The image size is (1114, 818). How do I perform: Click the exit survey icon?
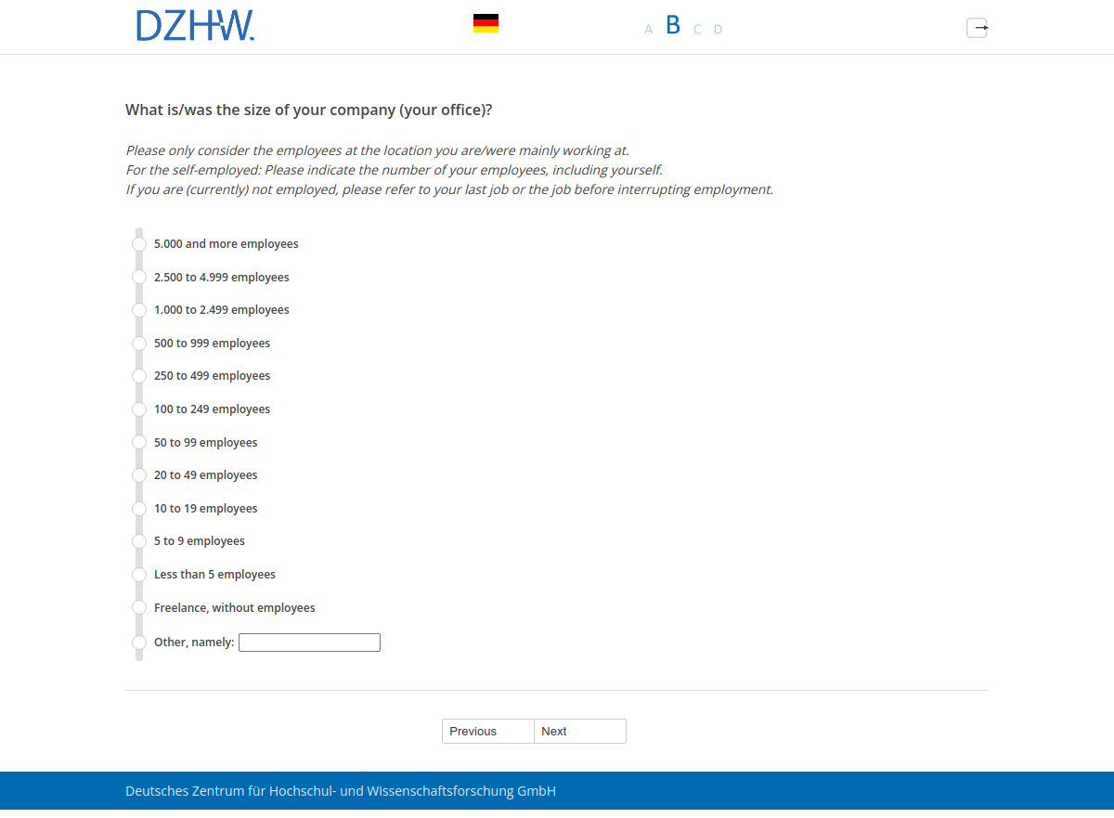click(x=977, y=28)
